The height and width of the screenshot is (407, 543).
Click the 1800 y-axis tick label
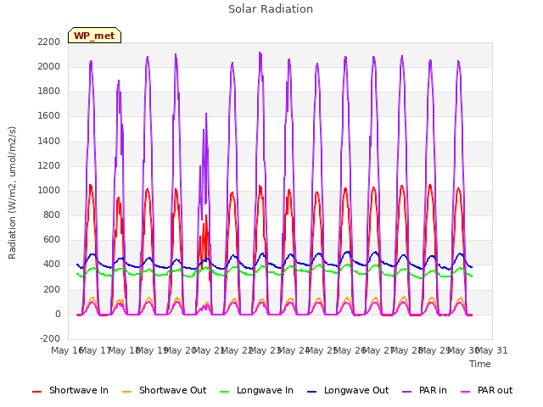point(49,91)
